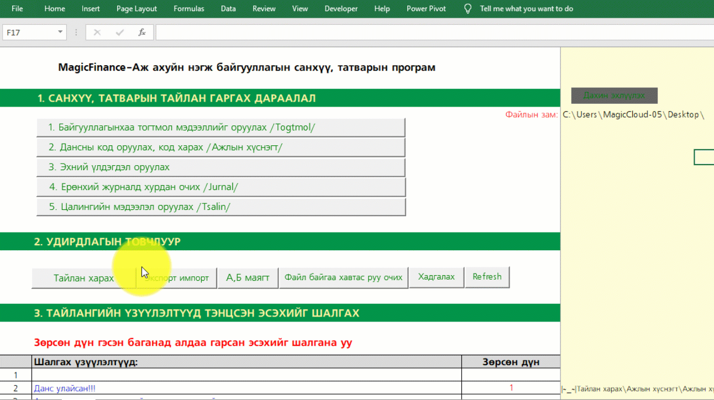Click the "А,Б маягт" button
The image size is (714, 400).
(248, 277)
